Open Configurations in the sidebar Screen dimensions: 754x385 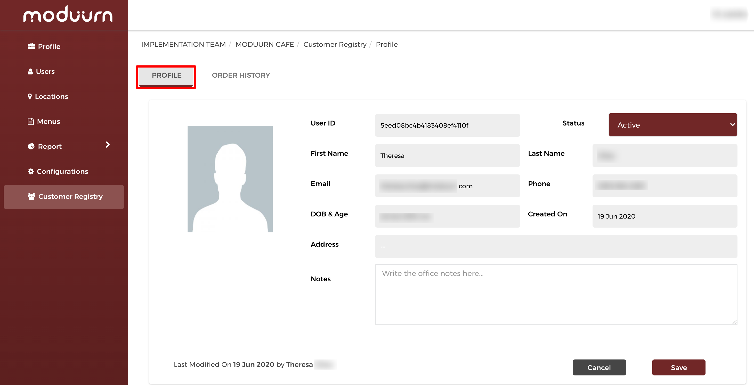(62, 171)
